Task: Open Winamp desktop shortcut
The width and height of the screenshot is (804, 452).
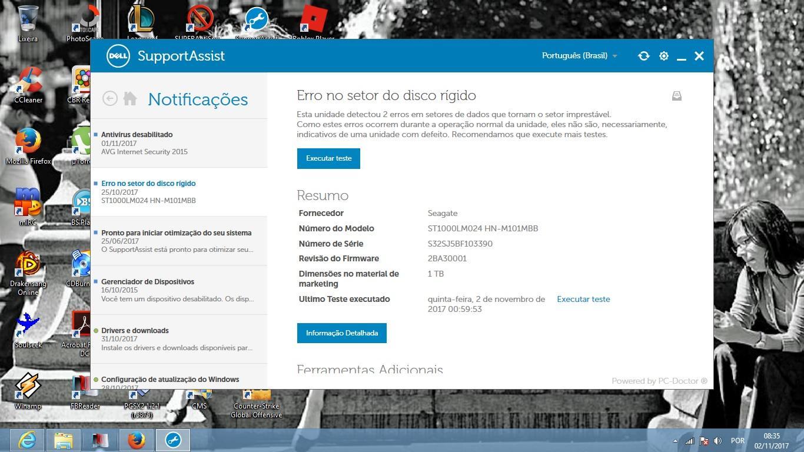Action: point(28,391)
